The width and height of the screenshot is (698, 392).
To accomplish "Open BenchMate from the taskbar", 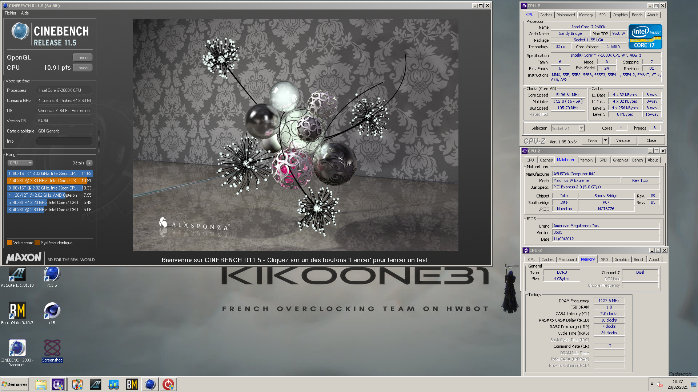I will (x=132, y=384).
